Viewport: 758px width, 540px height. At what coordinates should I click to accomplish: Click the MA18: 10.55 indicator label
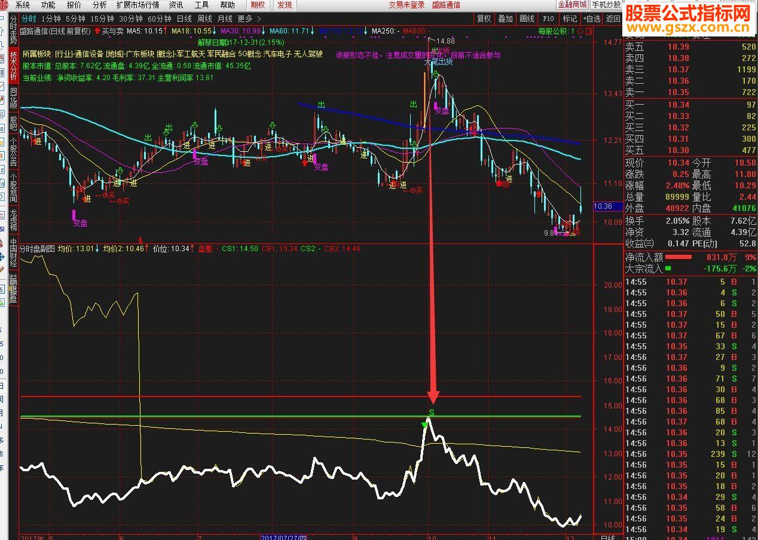[x=191, y=30]
